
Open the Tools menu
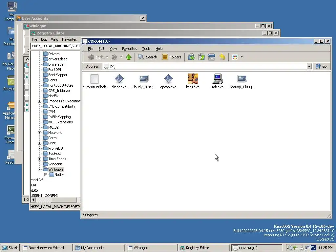click(146, 49)
